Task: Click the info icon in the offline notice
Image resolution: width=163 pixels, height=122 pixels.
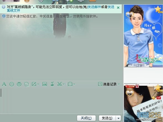Action: click(4, 7)
